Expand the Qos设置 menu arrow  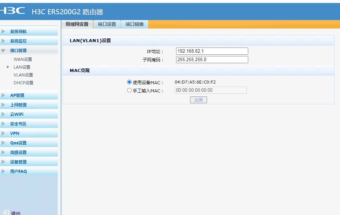[x=3, y=143]
